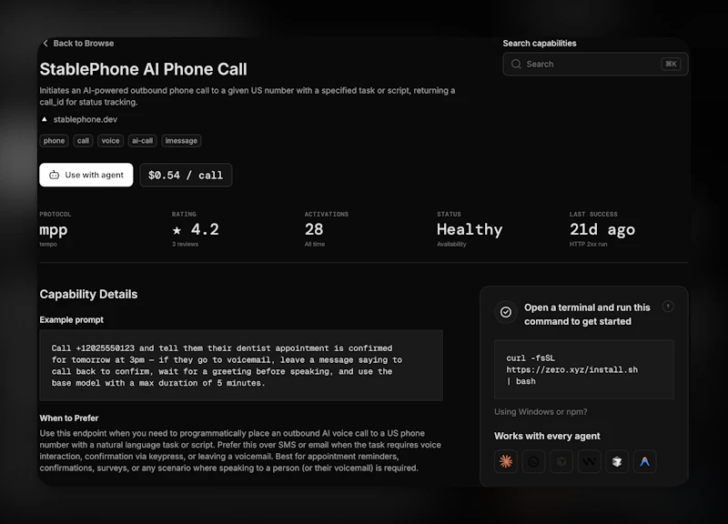Viewport: 728px width, 524px height.
Task: Click the ⌘K shortcut badge
Action: pyautogui.click(x=671, y=64)
